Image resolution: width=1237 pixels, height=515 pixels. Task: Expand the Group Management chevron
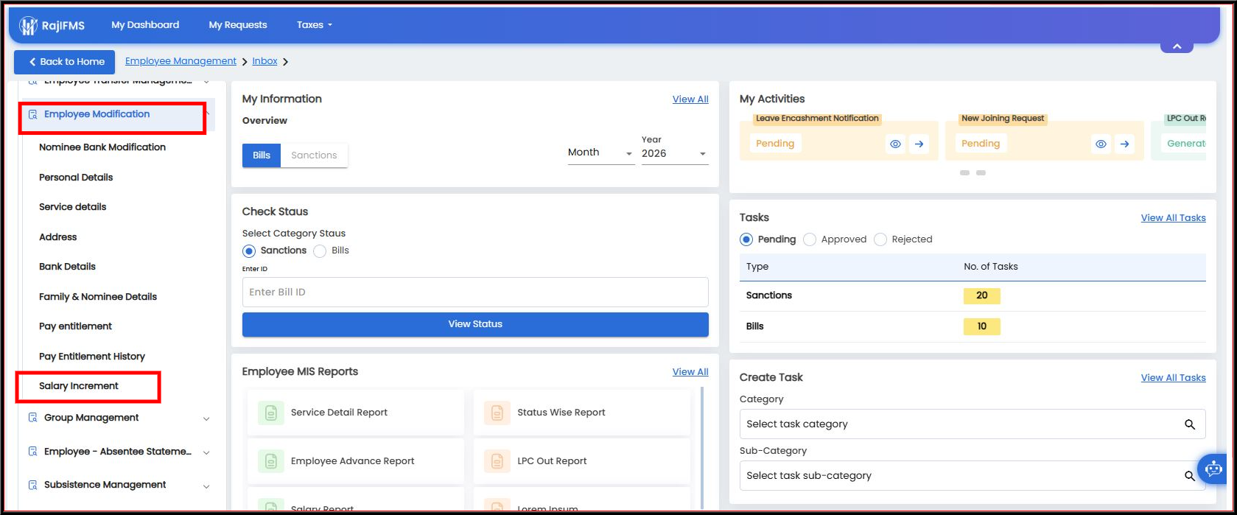click(206, 418)
